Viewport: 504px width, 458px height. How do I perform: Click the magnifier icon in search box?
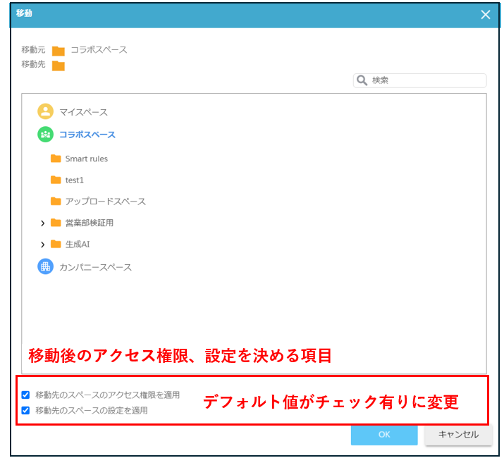[362, 80]
